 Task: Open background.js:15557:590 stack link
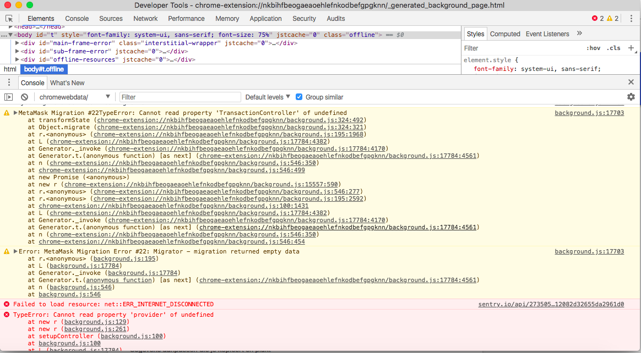pos(201,184)
